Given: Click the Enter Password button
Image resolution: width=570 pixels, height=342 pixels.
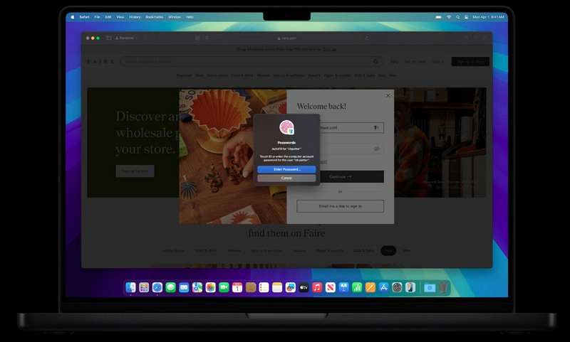Looking at the screenshot, I should (286, 169).
